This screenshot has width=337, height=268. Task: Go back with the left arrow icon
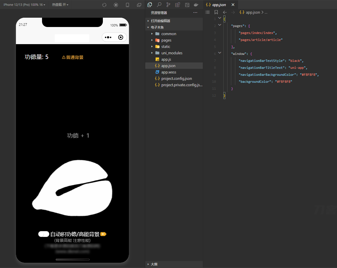[x=225, y=12]
